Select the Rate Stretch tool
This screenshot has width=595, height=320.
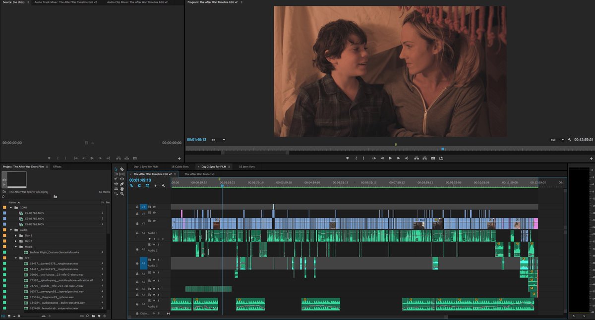click(116, 194)
